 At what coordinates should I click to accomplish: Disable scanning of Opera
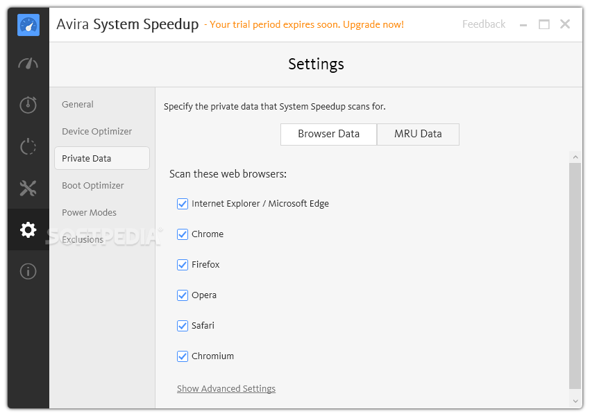tap(183, 295)
